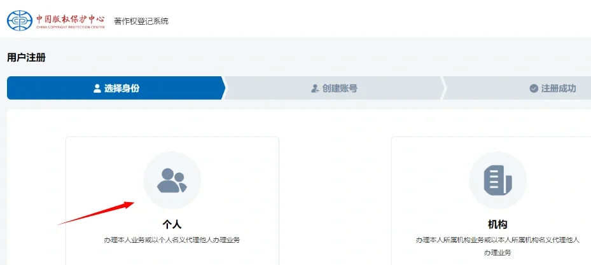Click the add-user icon beside 创建账号
This screenshot has width=591, height=265.
tap(314, 88)
